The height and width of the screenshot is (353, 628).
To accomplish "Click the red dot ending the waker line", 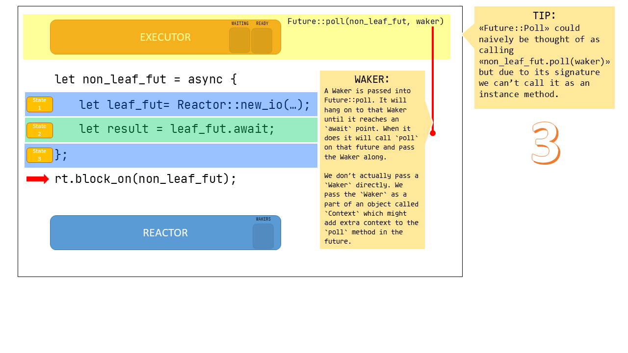I will [x=433, y=133].
